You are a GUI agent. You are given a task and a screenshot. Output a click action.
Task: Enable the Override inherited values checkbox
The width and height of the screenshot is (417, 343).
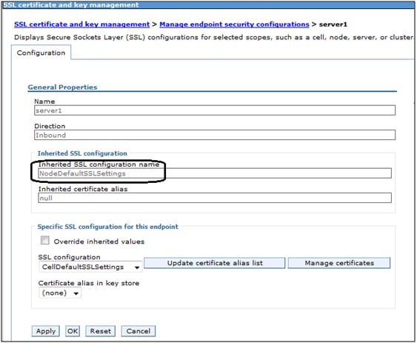[x=45, y=240]
